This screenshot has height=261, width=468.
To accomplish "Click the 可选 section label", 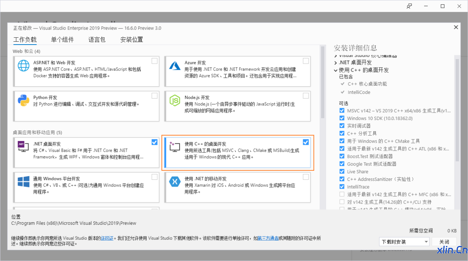I will 343,103.
